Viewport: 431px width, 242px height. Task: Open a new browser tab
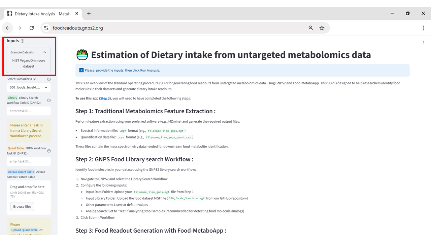point(89,13)
